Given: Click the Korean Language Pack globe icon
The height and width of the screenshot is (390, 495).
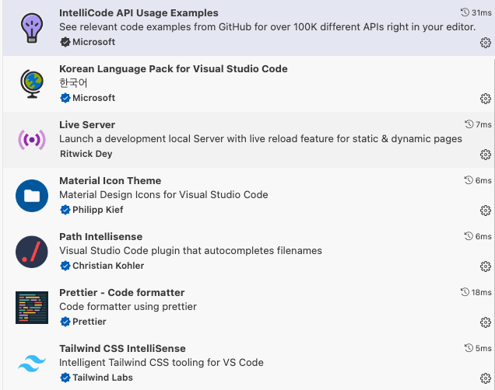Looking at the screenshot, I should coord(32,84).
